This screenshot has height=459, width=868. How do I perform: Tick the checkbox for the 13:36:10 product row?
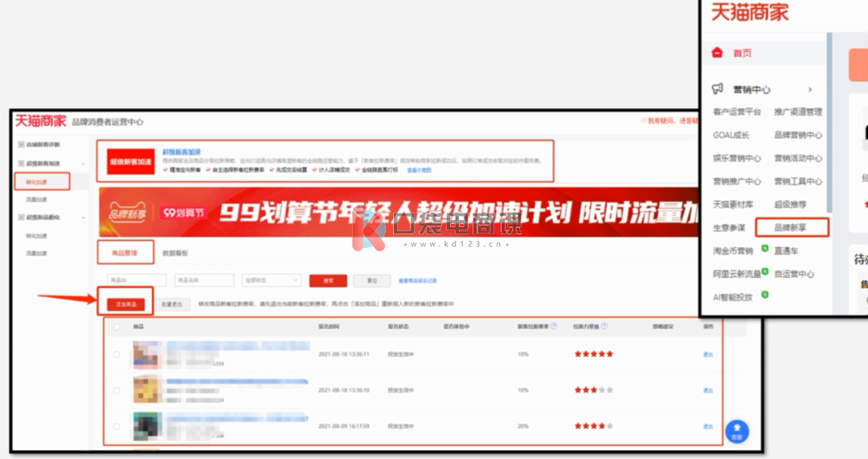[117, 390]
